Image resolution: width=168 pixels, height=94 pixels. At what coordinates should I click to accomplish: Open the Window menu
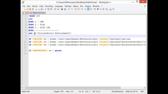(x=96, y=6)
